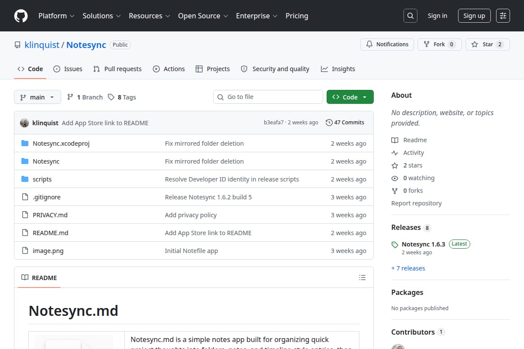Open Release Notesync 1.6.2 build 5 commit

[208, 197]
